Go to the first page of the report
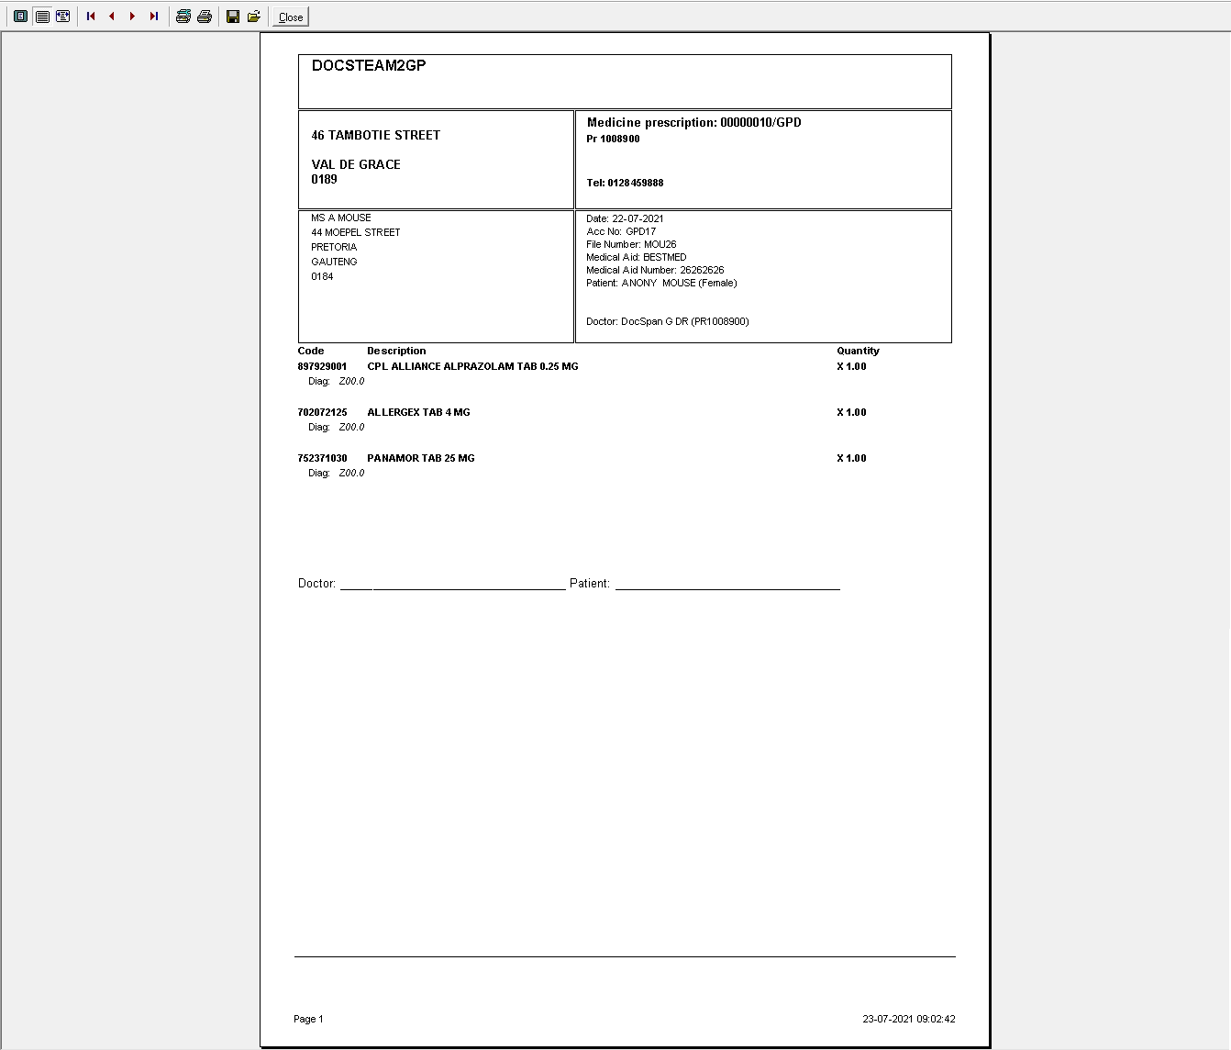The width and height of the screenshot is (1231, 1050). (91, 17)
